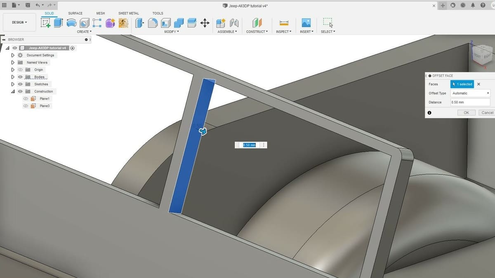Image resolution: width=495 pixels, height=278 pixels.
Task: Select the New Component tool
Action: [x=221, y=23]
